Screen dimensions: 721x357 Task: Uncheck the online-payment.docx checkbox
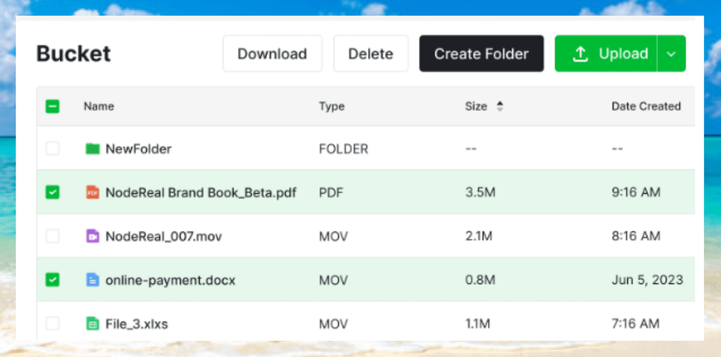coord(53,280)
